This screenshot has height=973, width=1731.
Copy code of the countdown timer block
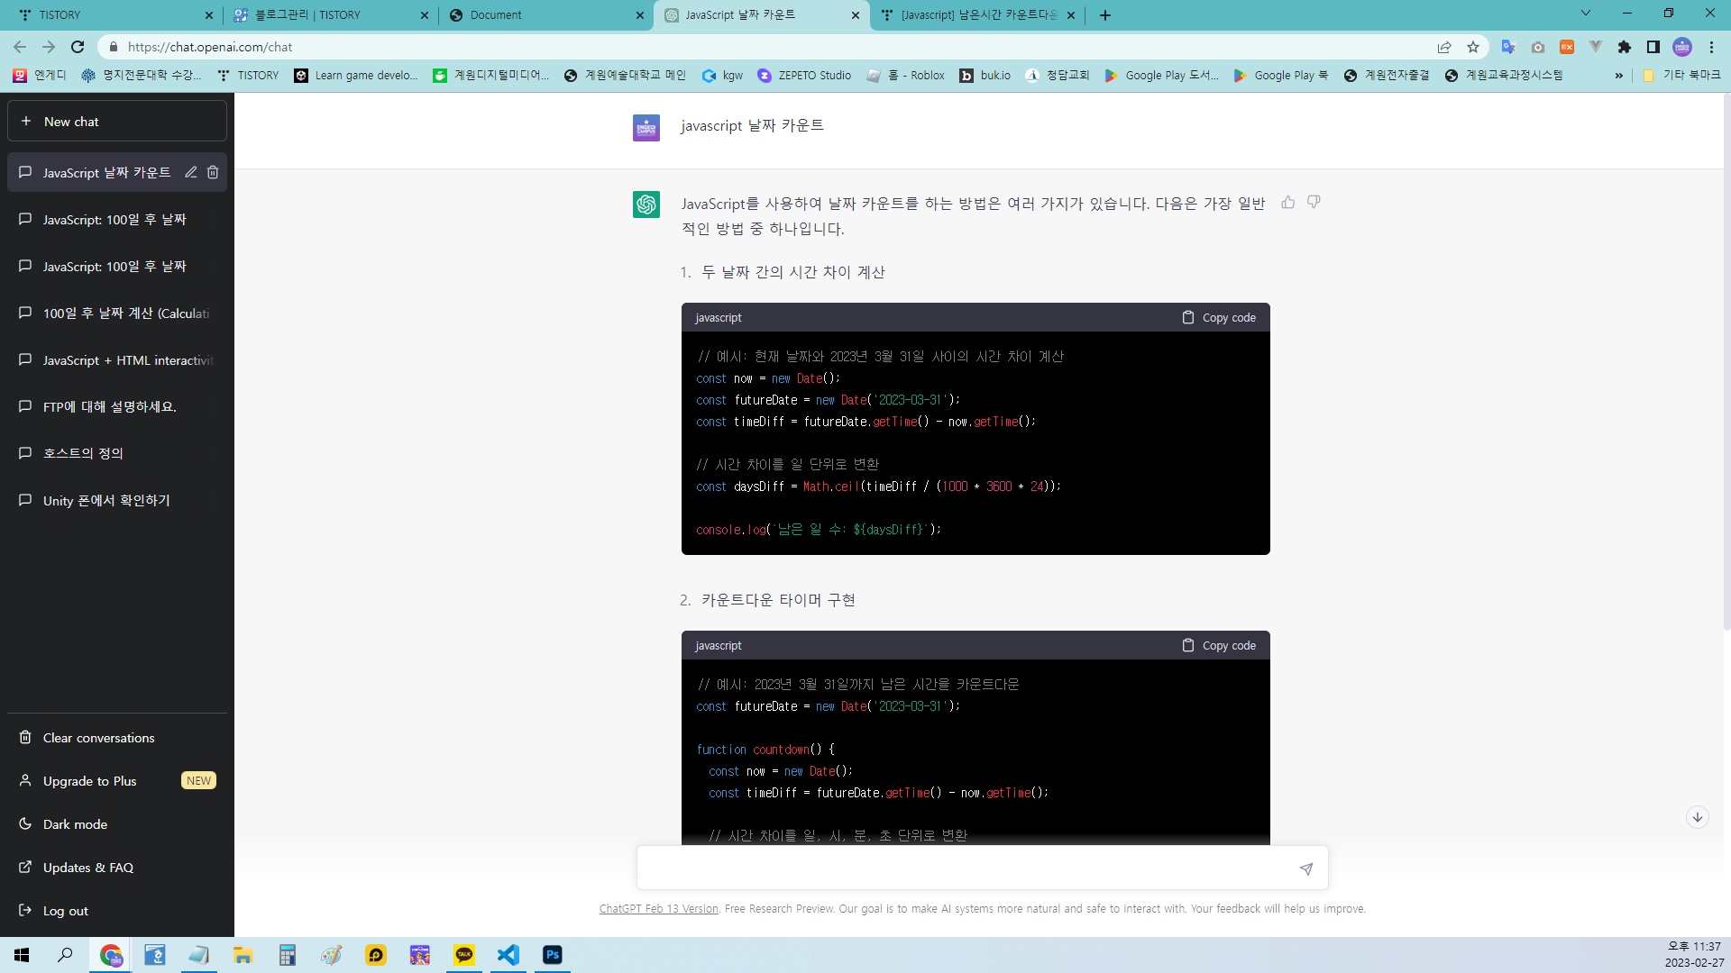[x=1219, y=645]
